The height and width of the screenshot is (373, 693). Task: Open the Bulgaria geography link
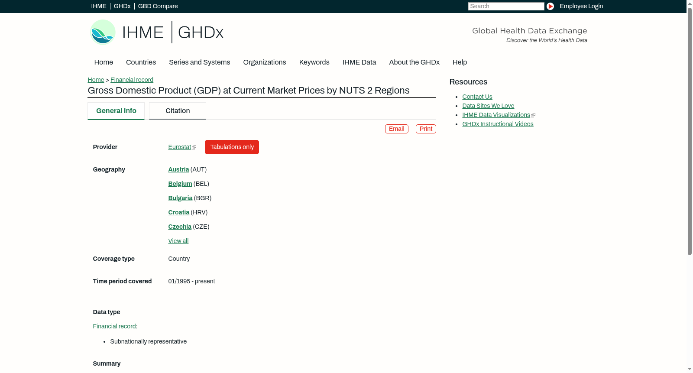[x=180, y=198]
